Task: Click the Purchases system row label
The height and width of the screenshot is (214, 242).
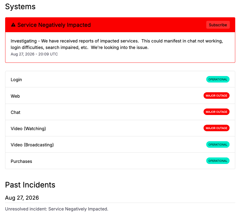Action: pyautogui.click(x=21, y=161)
